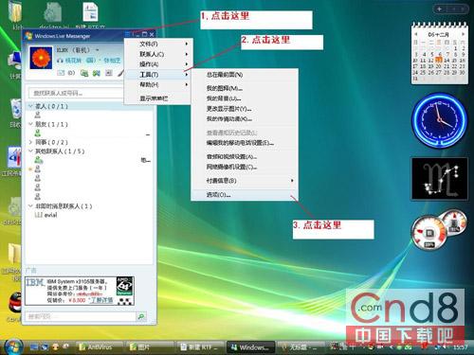Choose 更改显示图片(Y)... menu item
Screen dimensions: 474x355
[x=245, y=109]
